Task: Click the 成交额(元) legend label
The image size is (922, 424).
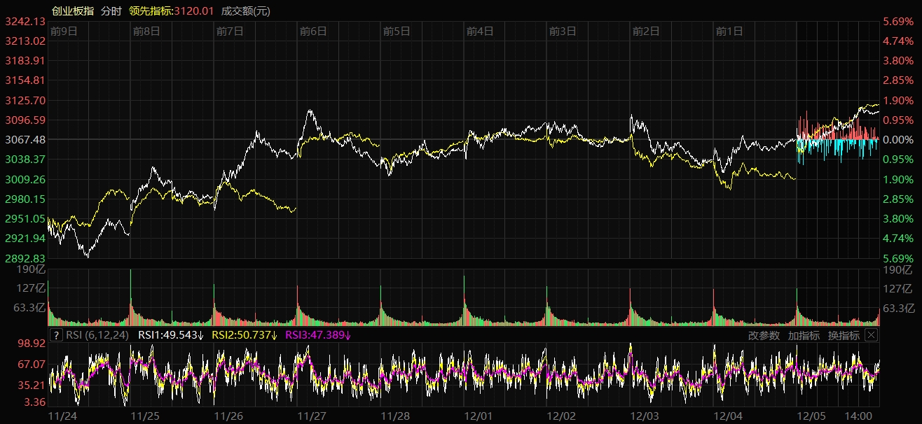Action: (x=245, y=10)
